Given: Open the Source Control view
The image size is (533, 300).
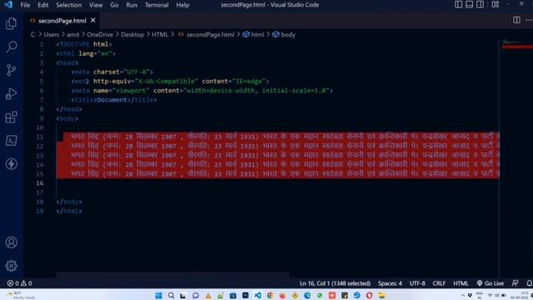Looking at the screenshot, I should pos(11,70).
